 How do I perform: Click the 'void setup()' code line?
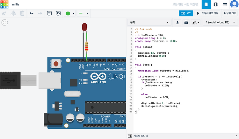pos(144,47)
